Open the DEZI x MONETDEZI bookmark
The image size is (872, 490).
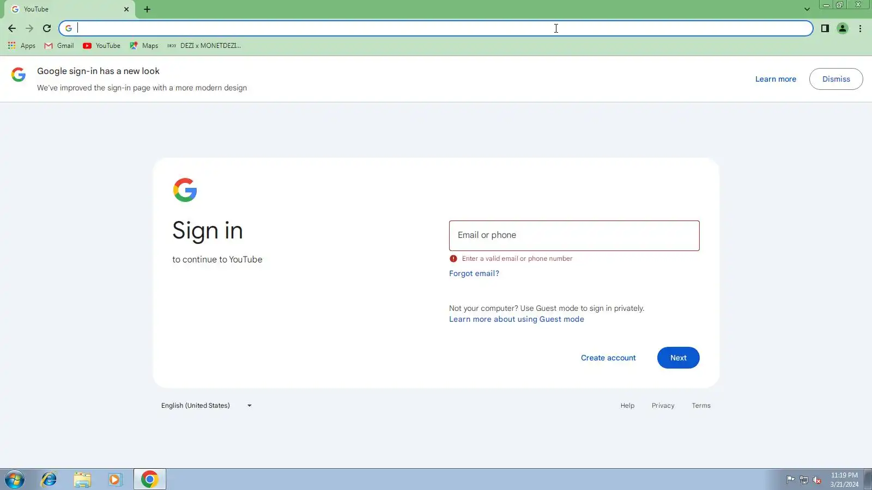204,46
